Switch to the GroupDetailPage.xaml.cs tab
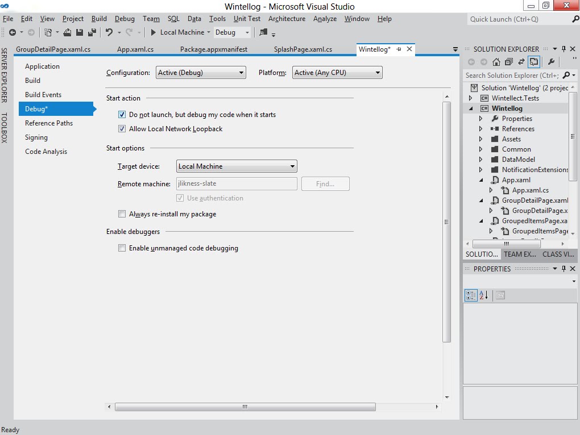Image resolution: width=580 pixels, height=435 pixels. pyautogui.click(x=53, y=49)
